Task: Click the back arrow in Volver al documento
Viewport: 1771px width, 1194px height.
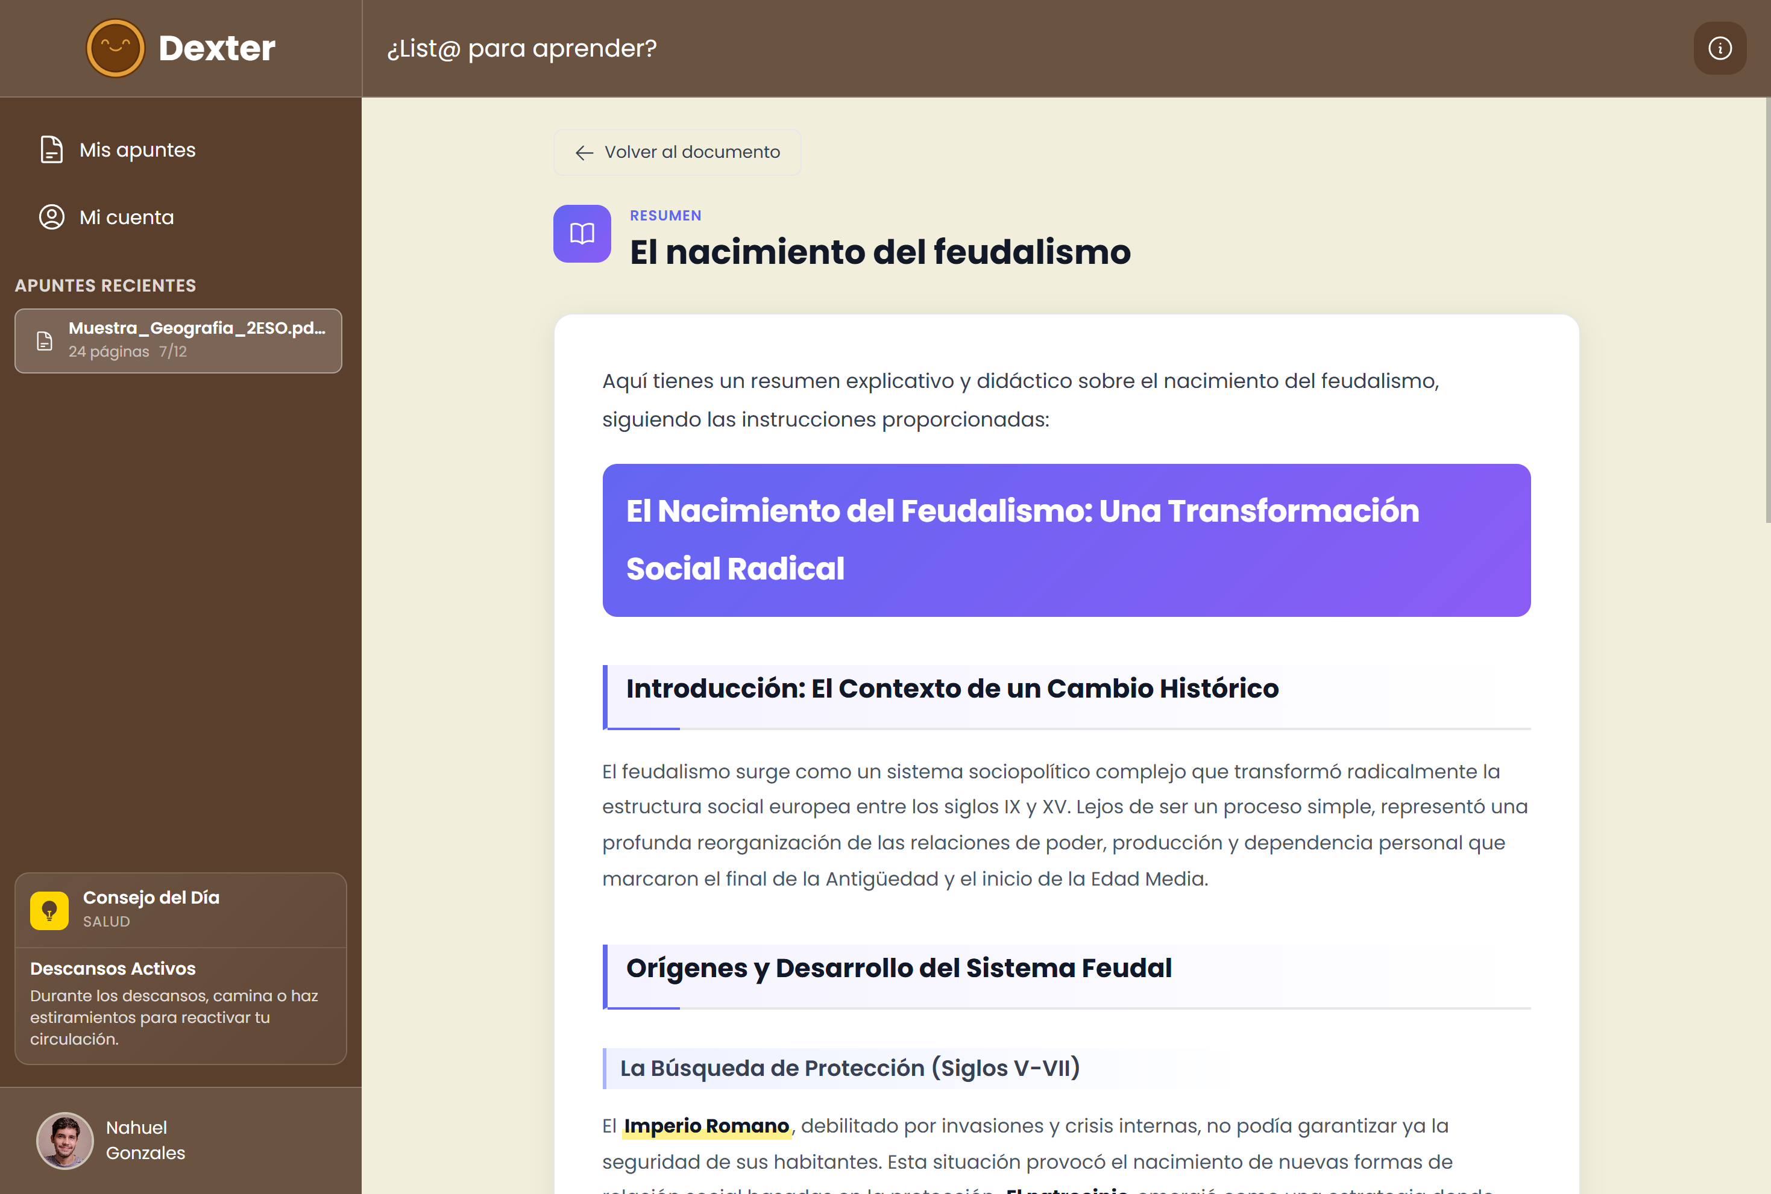Action: coord(584,152)
